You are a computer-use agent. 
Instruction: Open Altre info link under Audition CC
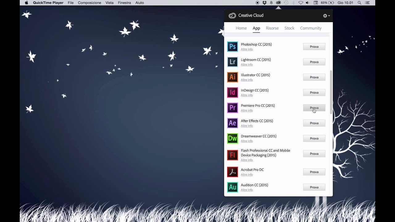pos(247,190)
